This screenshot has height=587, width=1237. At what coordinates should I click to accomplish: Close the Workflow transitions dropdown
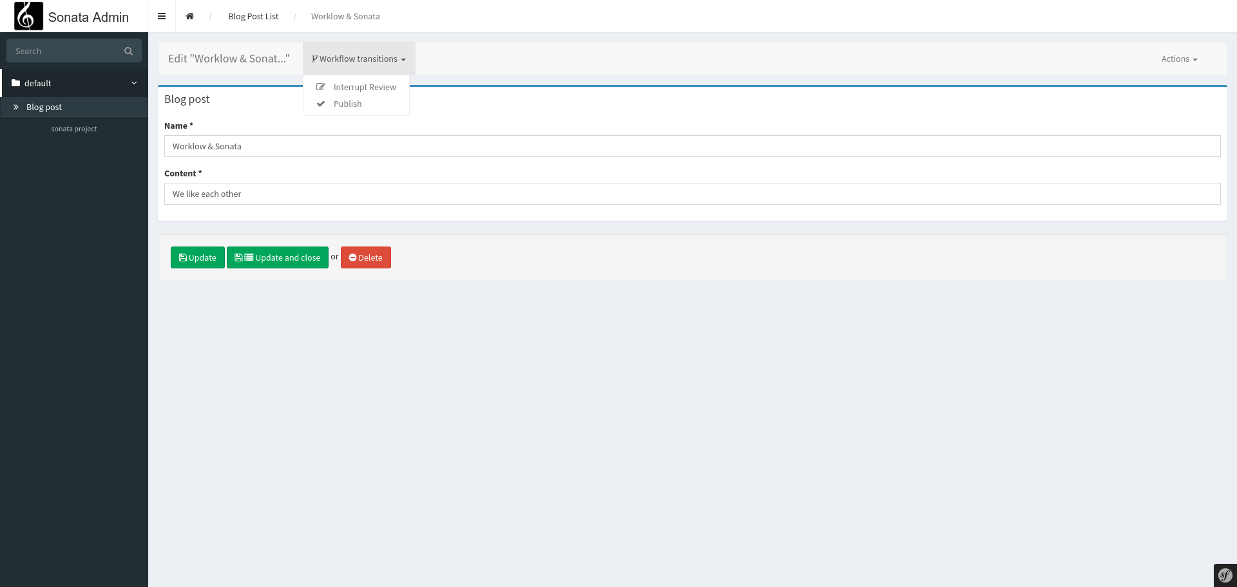[x=359, y=59]
